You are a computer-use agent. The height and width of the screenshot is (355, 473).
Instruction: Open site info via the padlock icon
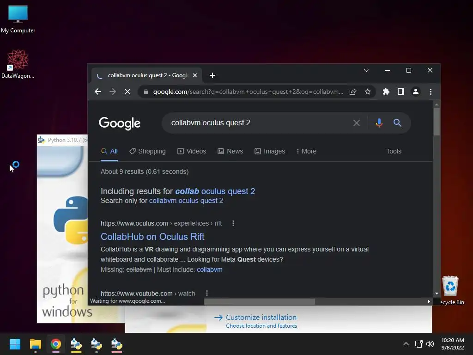[x=146, y=92]
